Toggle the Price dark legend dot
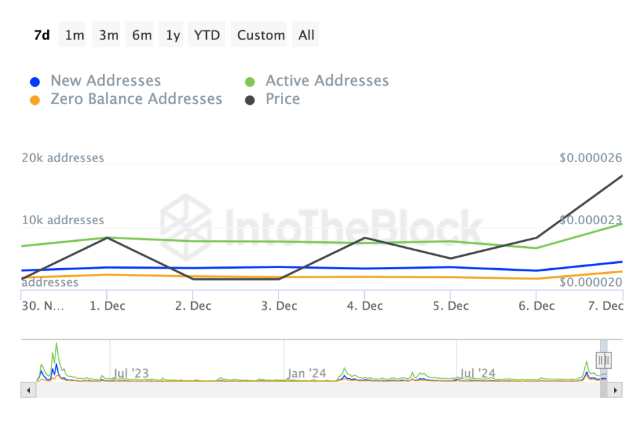 point(250,100)
